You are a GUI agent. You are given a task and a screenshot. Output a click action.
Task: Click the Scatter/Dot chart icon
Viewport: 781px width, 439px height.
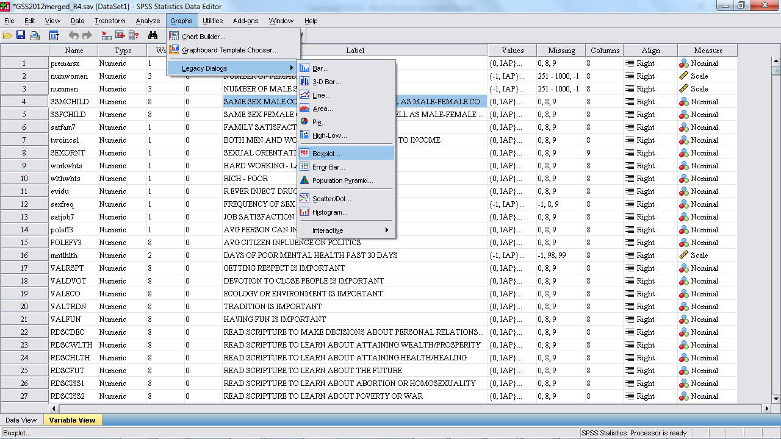(x=304, y=199)
